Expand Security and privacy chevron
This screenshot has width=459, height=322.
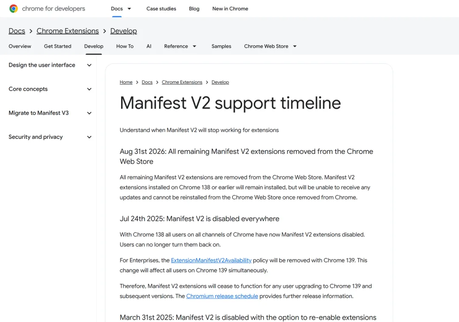89,137
